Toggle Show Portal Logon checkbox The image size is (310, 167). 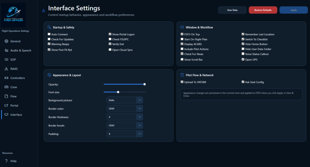coord(110,34)
